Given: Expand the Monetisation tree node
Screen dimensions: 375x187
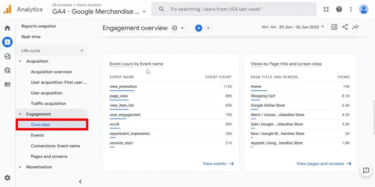Looking at the screenshot, I should pos(21,167).
